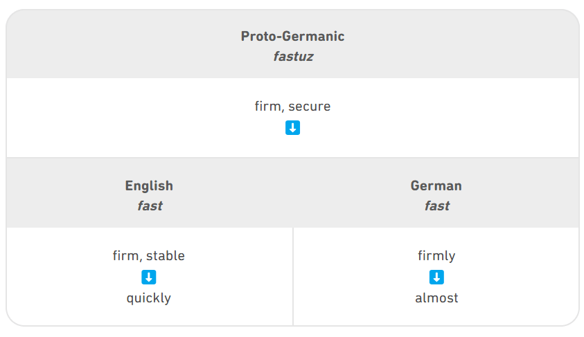Screen dimensions: 584x337
Task: Click the word 'firm' in Proto-Germanic meaning
Action: (x=268, y=107)
